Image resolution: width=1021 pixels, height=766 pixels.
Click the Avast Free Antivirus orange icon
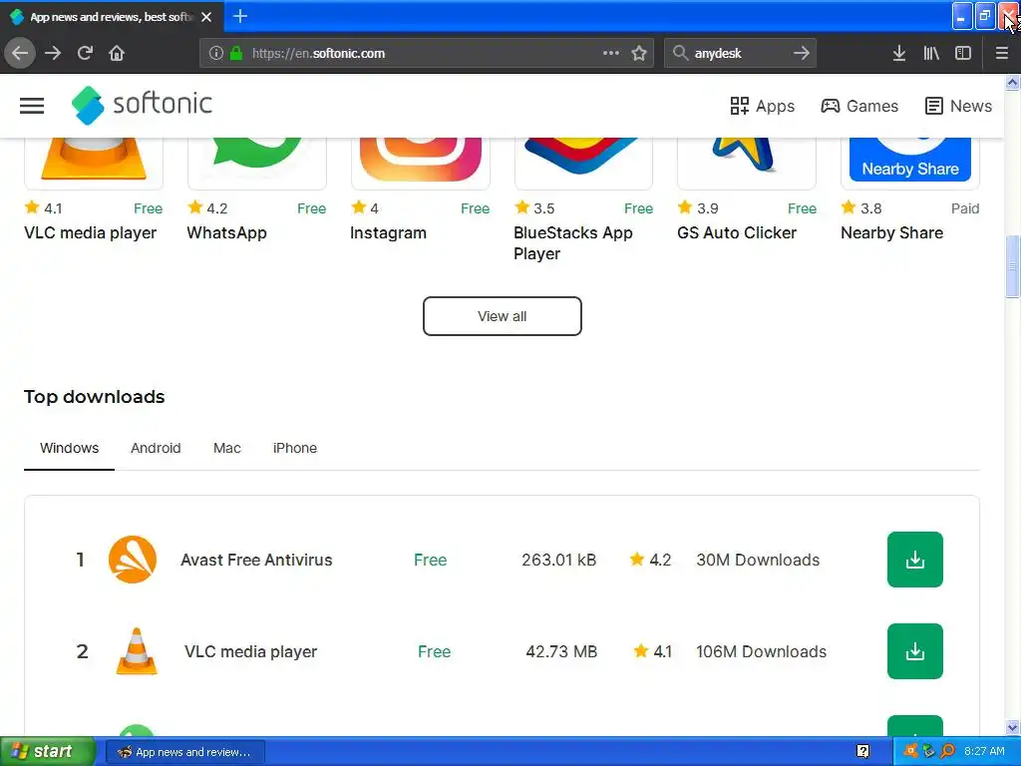pos(133,560)
